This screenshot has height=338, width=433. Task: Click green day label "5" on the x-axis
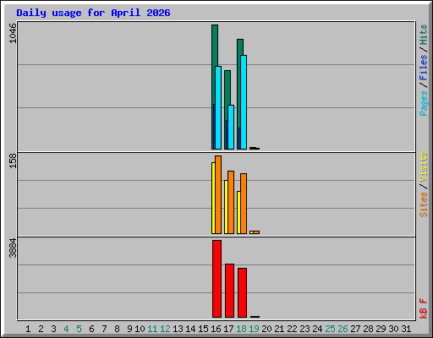79,329
